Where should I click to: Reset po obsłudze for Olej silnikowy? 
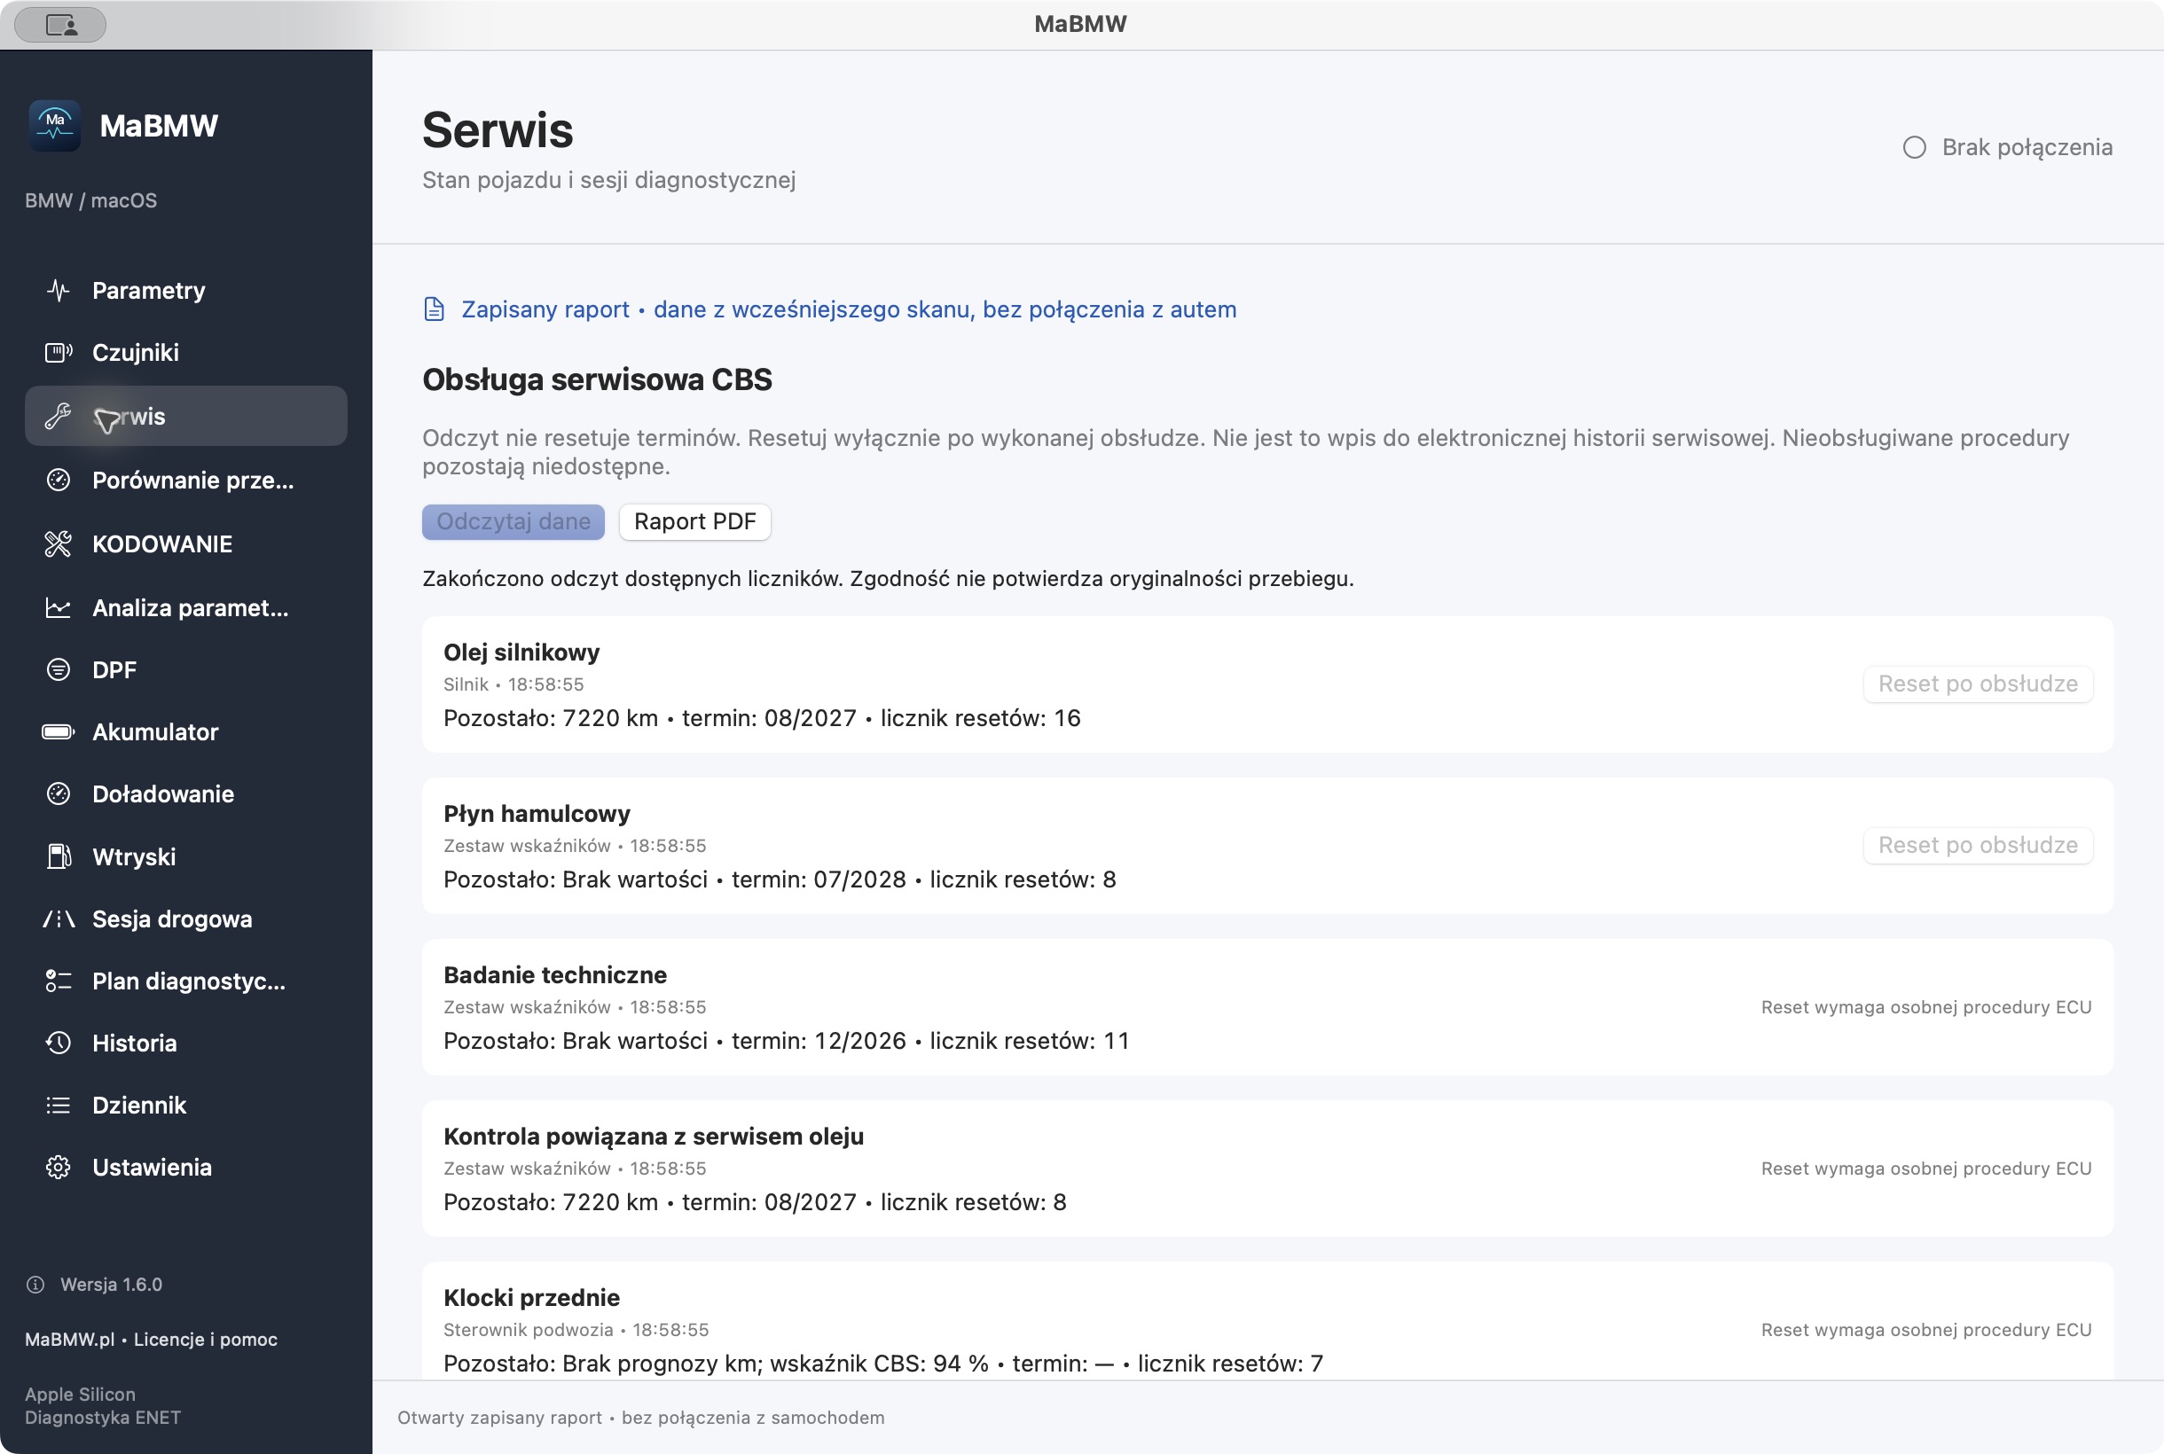coord(1978,684)
